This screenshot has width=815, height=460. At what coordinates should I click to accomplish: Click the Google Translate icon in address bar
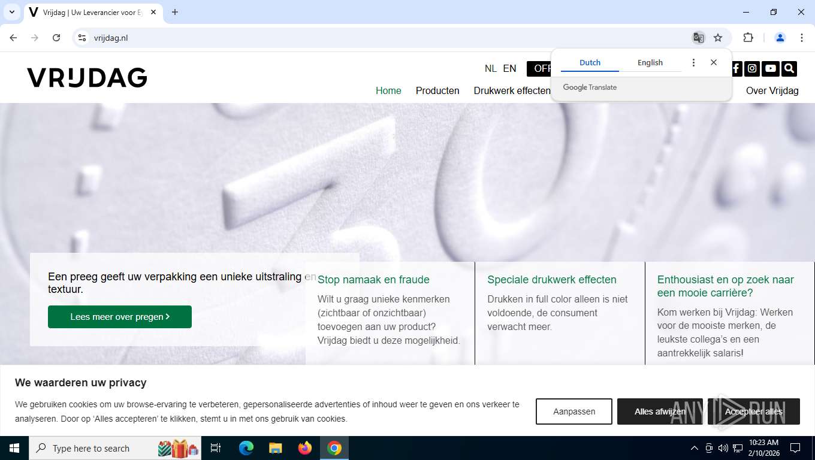pos(698,38)
